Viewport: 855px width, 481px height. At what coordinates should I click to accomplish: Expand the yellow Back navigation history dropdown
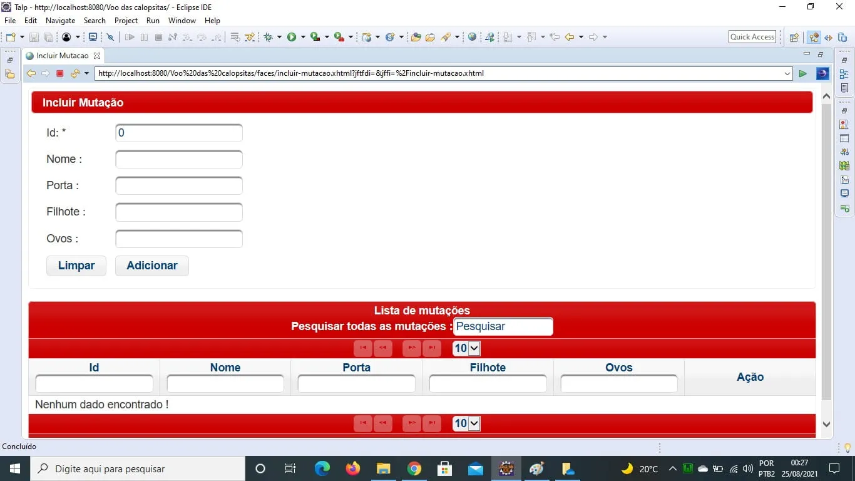(x=581, y=38)
